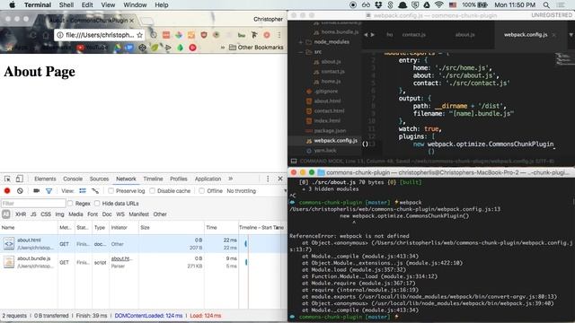
Task: Click the Apple menu icon
Action: click(x=12, y=4)
